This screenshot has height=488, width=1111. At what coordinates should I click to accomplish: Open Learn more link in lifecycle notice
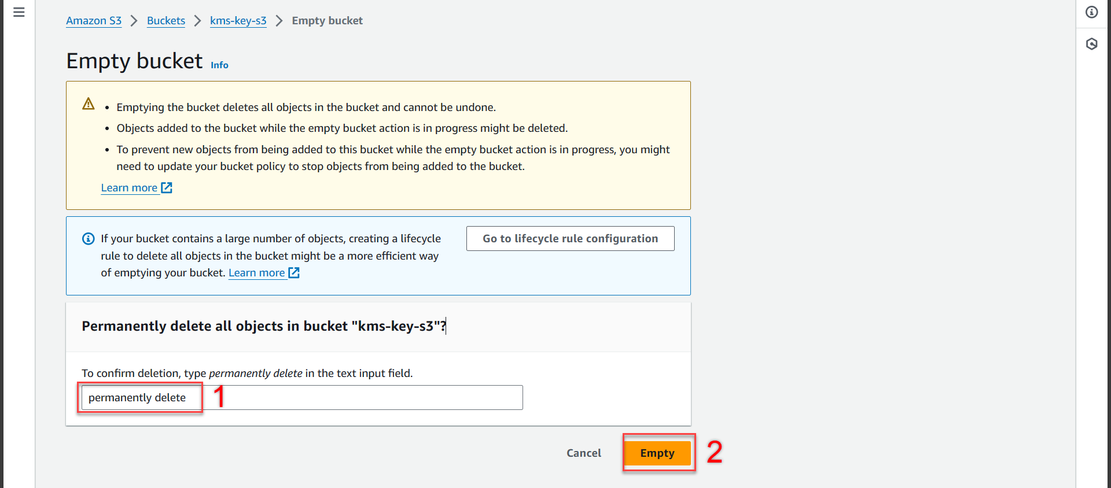click(x=256, y=273)
